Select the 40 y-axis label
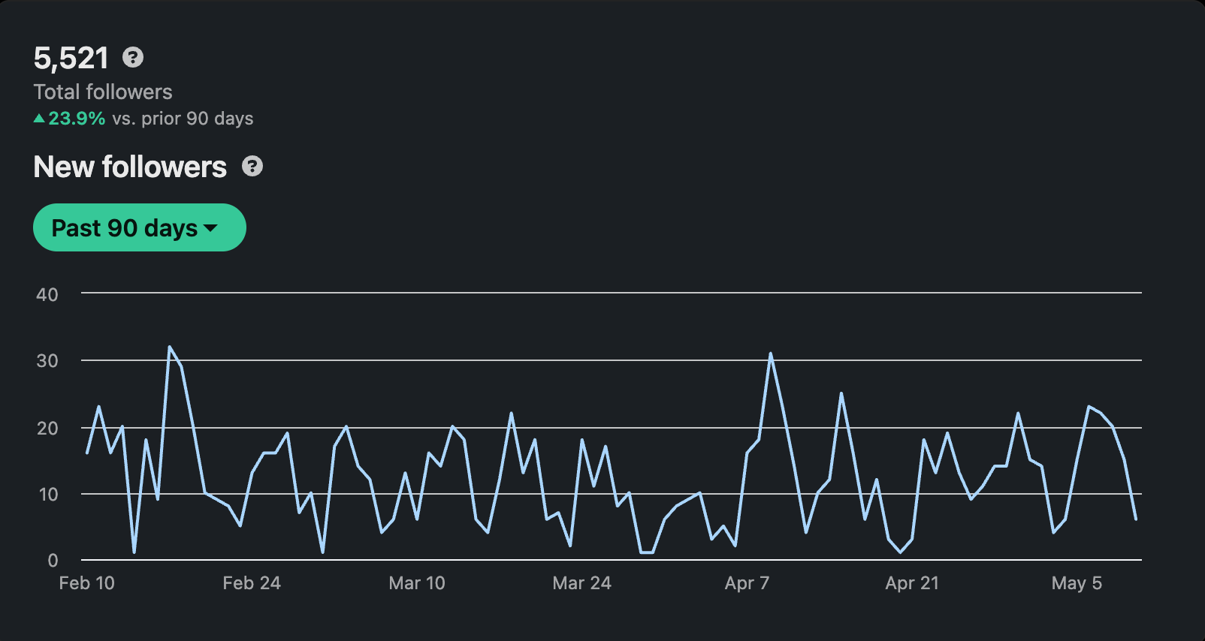This screenshot has height=641, width=1205. coord(47,294)
